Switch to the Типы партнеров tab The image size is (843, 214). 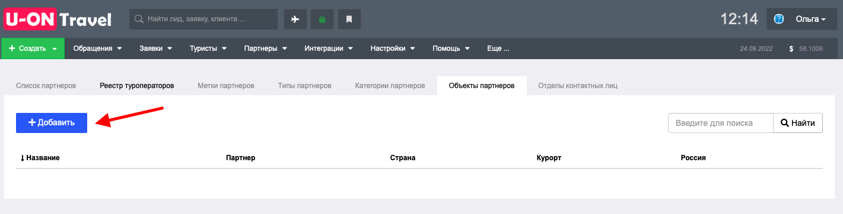click(304, 86)
